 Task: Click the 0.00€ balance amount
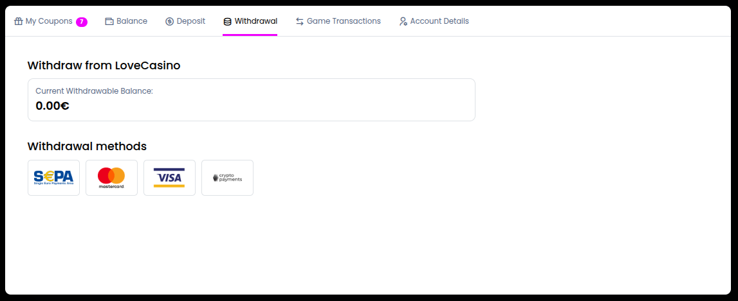[52, 106]
